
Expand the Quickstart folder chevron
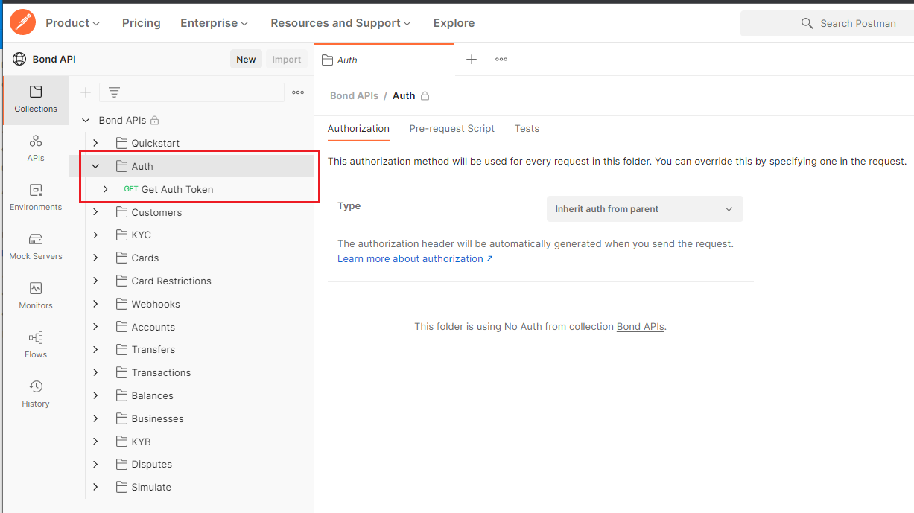coord(95,143)
